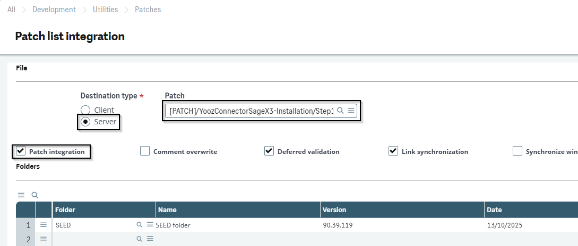
Task: Click magnifier in empty row 2 Folder cell
Action: [x=140, y=239]
